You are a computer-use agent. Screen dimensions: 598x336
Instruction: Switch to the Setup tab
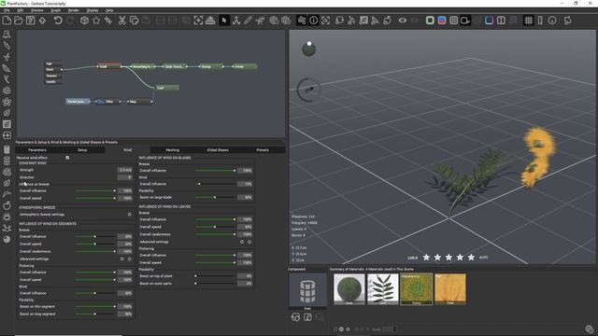(x=82, y=150)
